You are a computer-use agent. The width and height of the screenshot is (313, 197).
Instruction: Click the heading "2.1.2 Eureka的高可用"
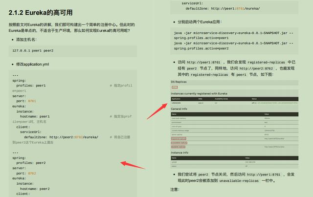tap(41, 13)
